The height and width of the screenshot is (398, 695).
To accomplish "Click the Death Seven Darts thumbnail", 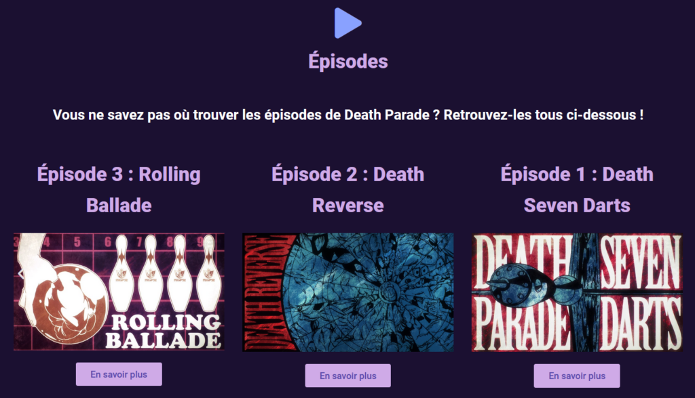I will (577, 292).
